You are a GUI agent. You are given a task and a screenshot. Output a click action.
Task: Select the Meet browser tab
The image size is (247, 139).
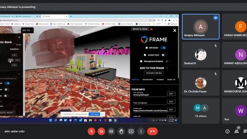(x=28, y=16)
